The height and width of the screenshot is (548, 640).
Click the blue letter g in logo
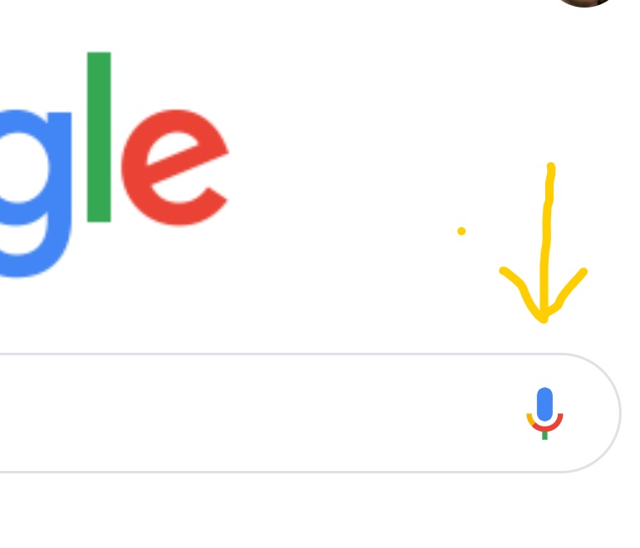click(x=34, y=194)
